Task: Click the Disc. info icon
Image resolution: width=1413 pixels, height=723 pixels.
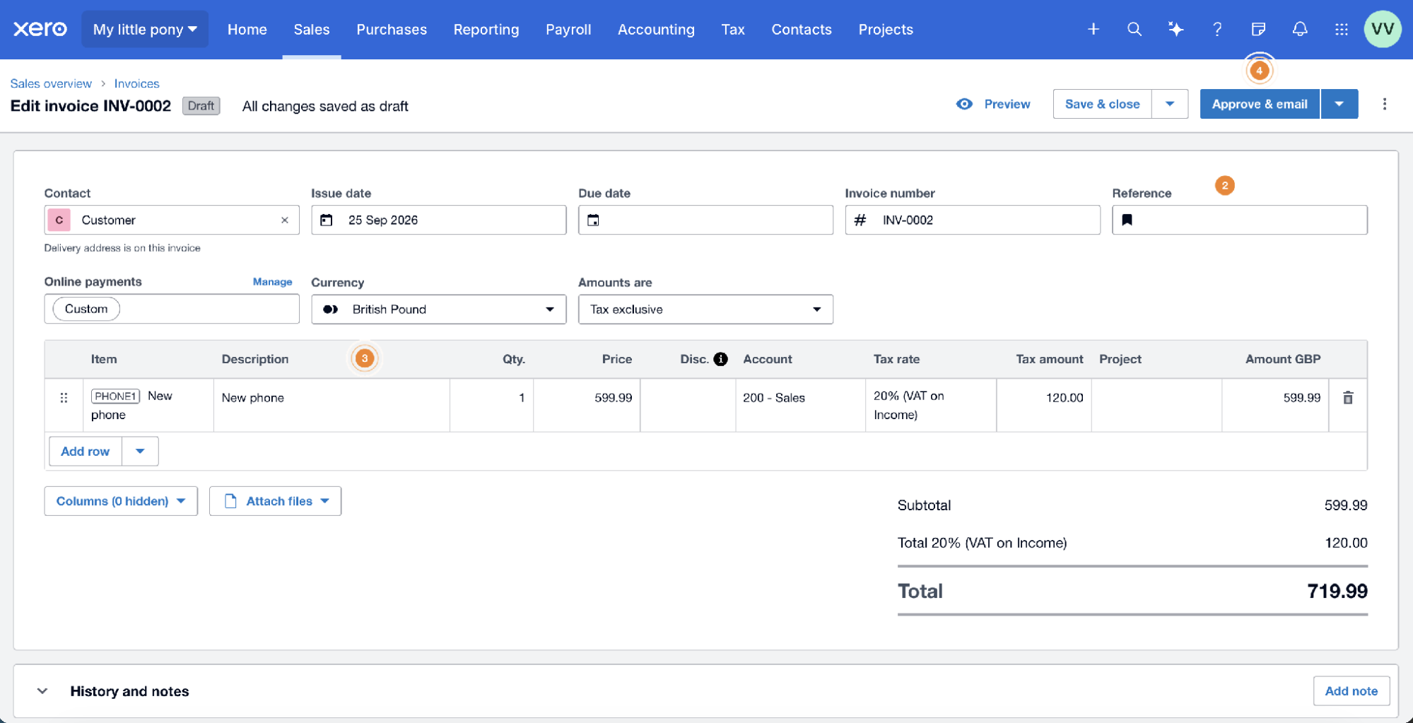Action: (720, 359)
